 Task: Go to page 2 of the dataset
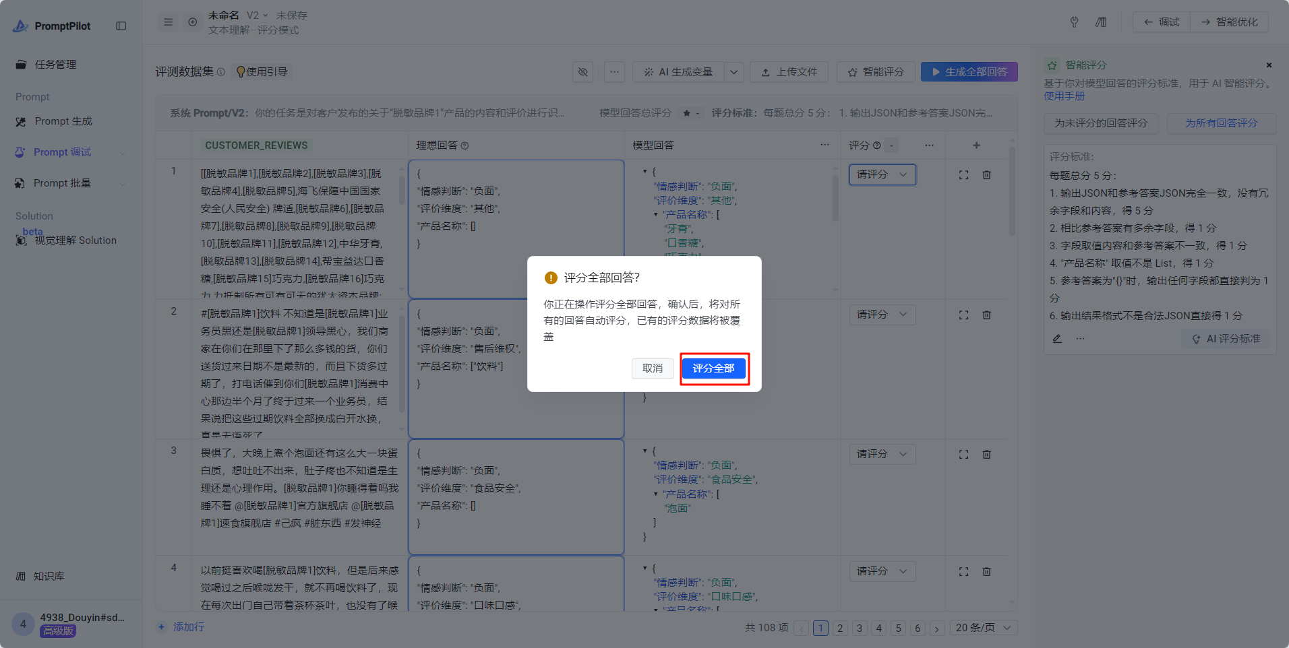click(840, 628)
